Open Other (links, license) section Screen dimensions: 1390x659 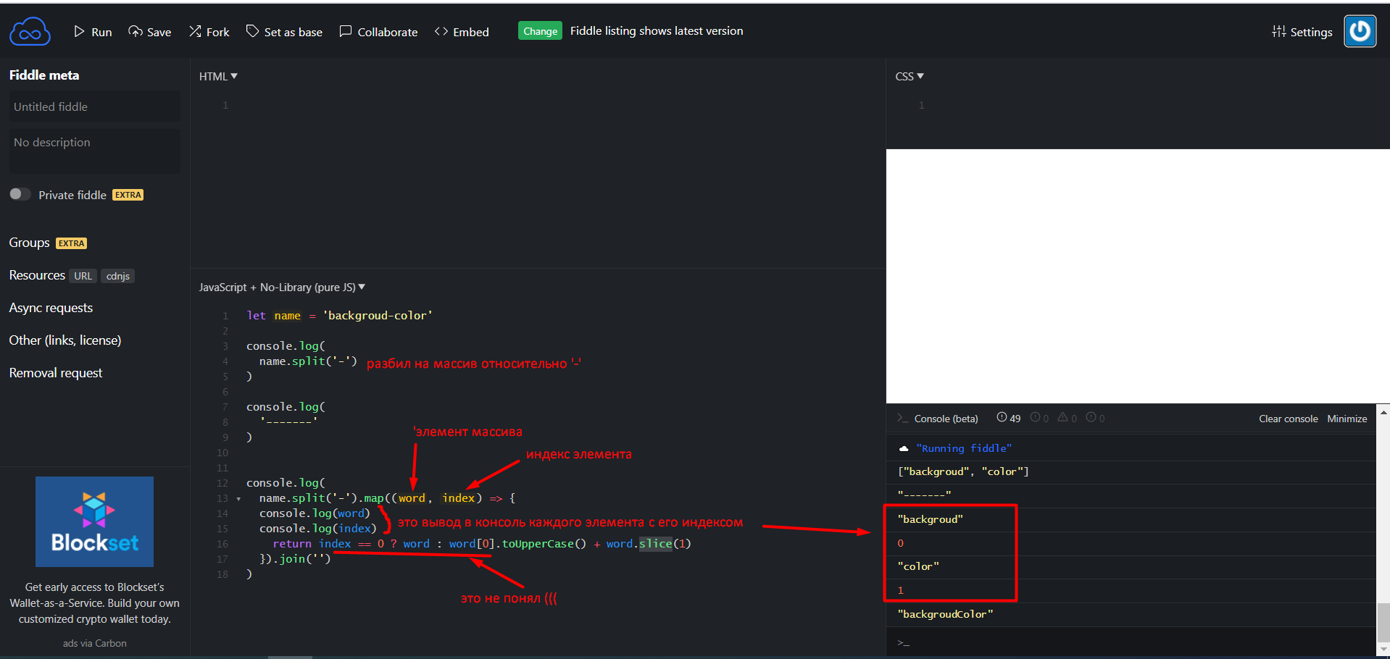click(65, 340)
